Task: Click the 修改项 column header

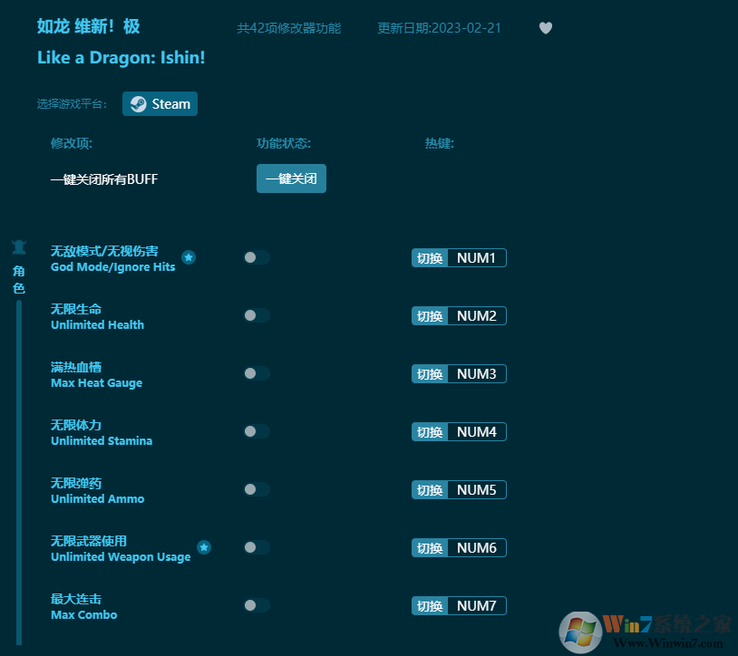Action: click(72, 143)
